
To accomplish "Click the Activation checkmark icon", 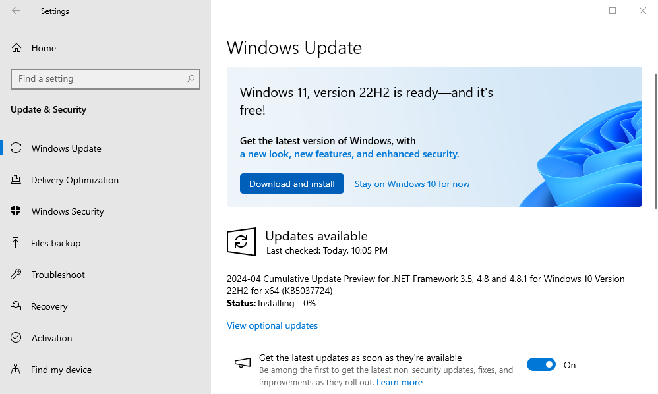I will coord(15,338).
